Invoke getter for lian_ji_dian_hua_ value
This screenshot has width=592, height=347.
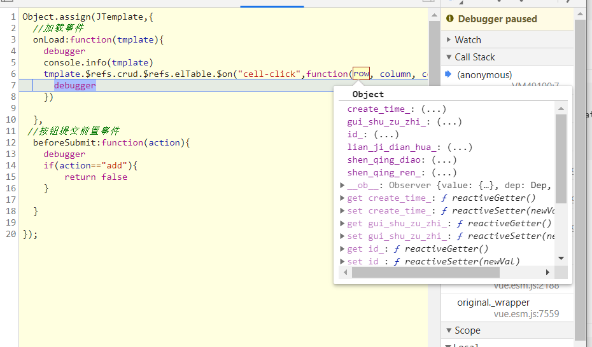pyautogui.click(x=459, y=147)
